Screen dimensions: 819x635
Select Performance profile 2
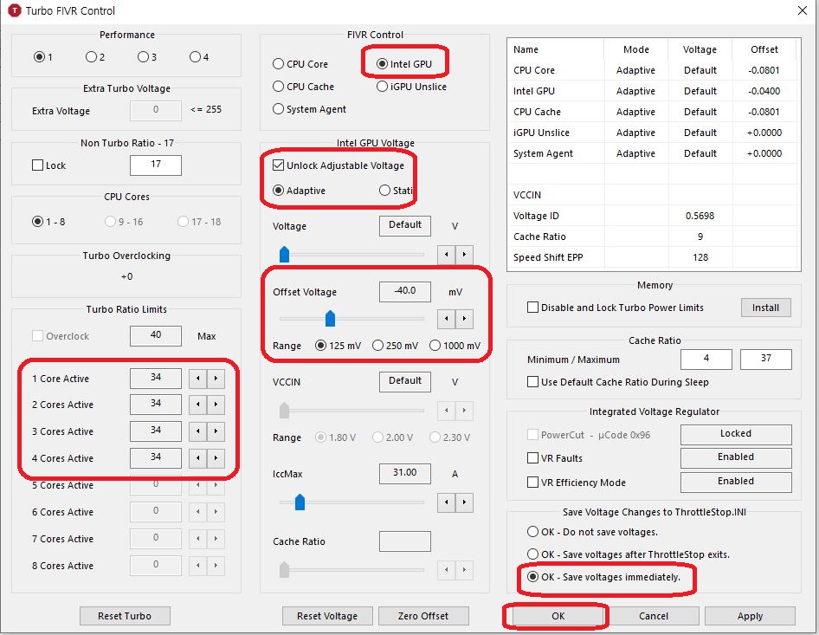pyautogui.click(x=95, y=57)
